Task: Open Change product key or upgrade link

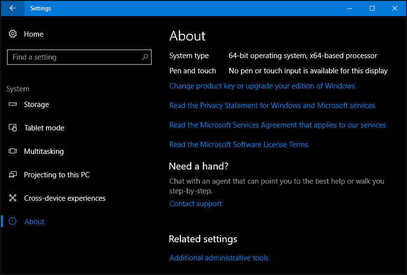Action: (x=262, y=86)
